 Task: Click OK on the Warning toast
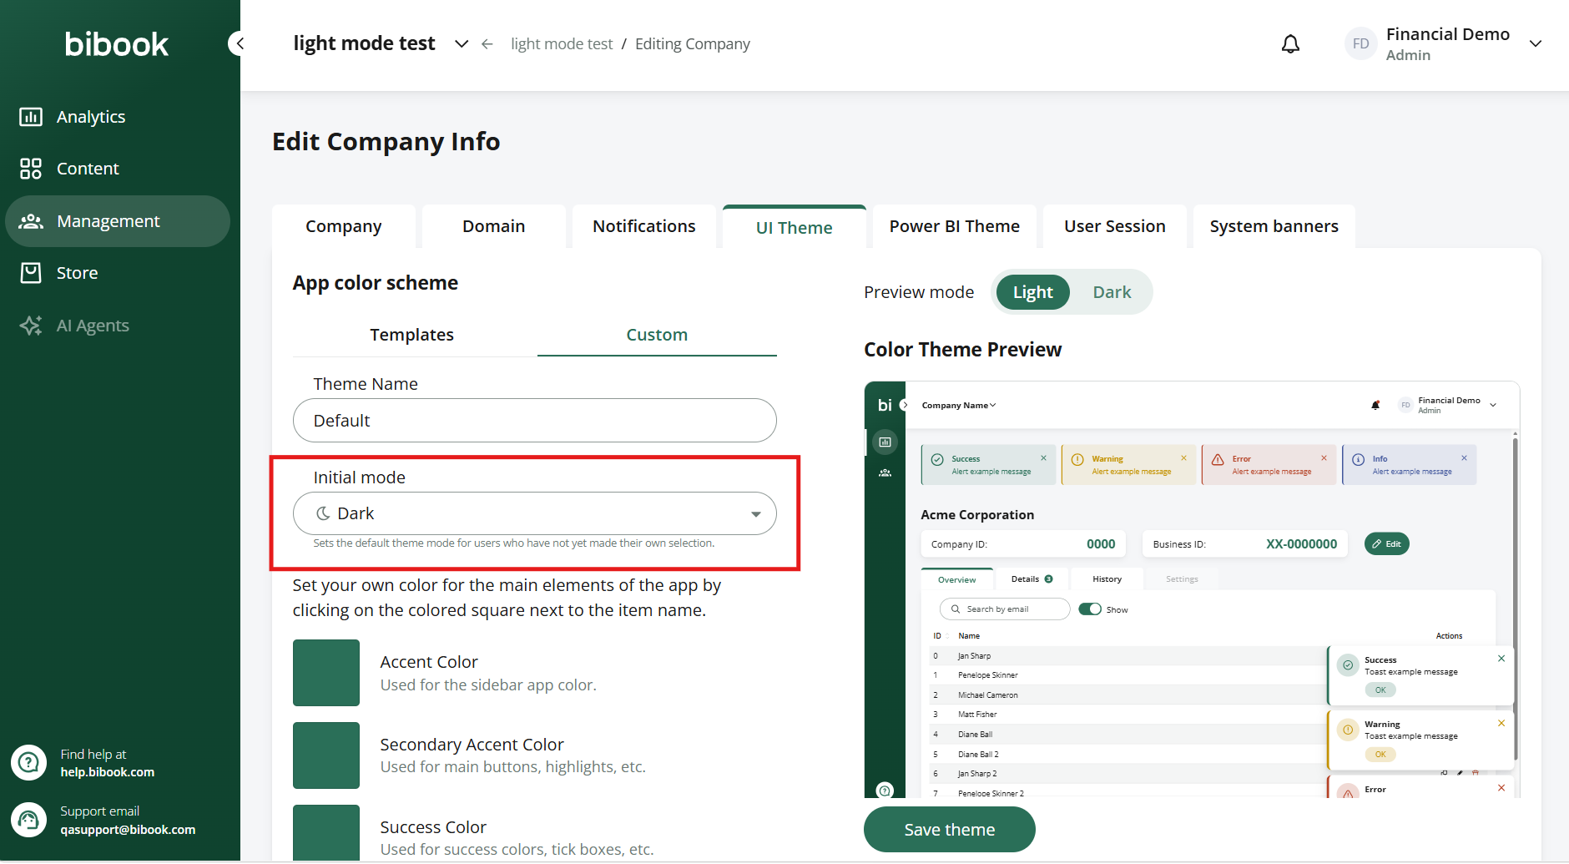[x=1380, y=754]
